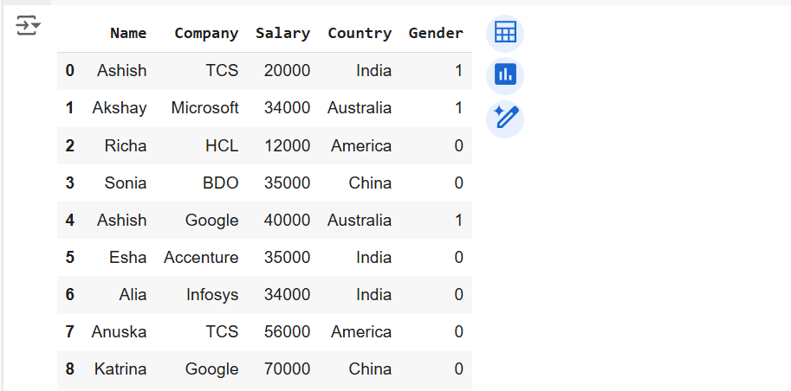Toggle the cell output collapse icon
791x391 pixels.
[x=29, y=26]
